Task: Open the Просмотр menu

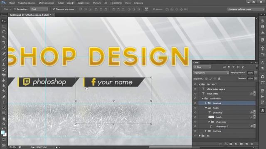Action: (x=116, y=3)
